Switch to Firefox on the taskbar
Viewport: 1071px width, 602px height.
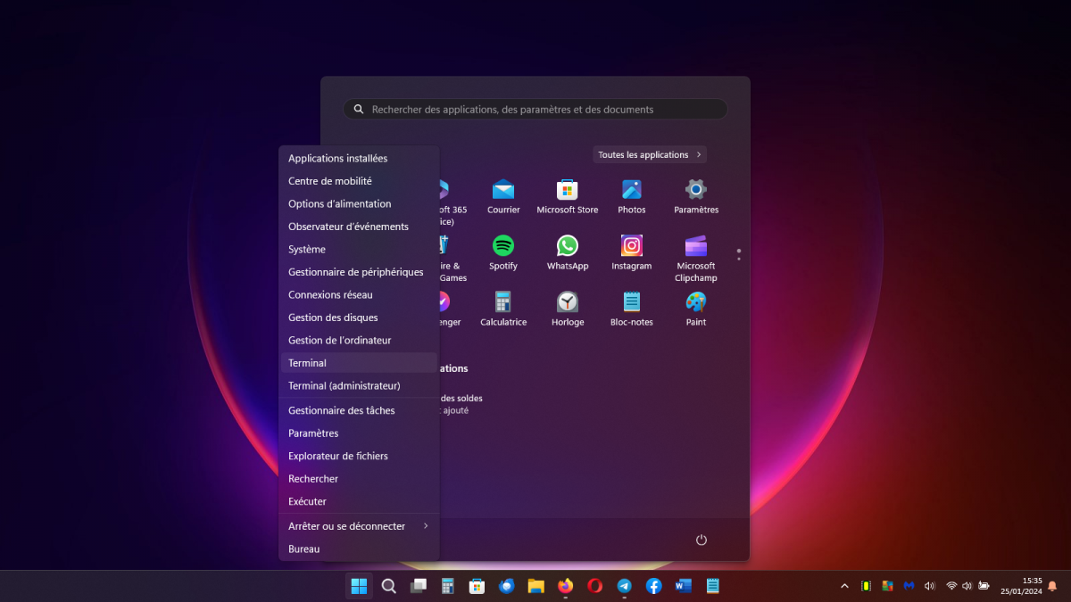(565, 586)
